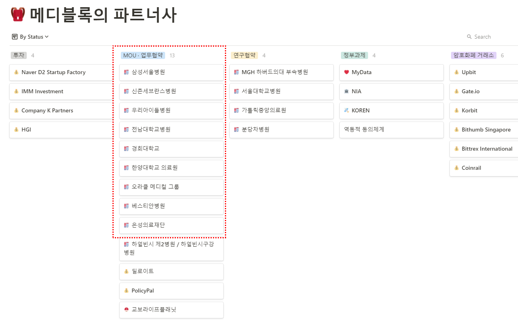Click the 정부과제 column label

coord(355,55)
